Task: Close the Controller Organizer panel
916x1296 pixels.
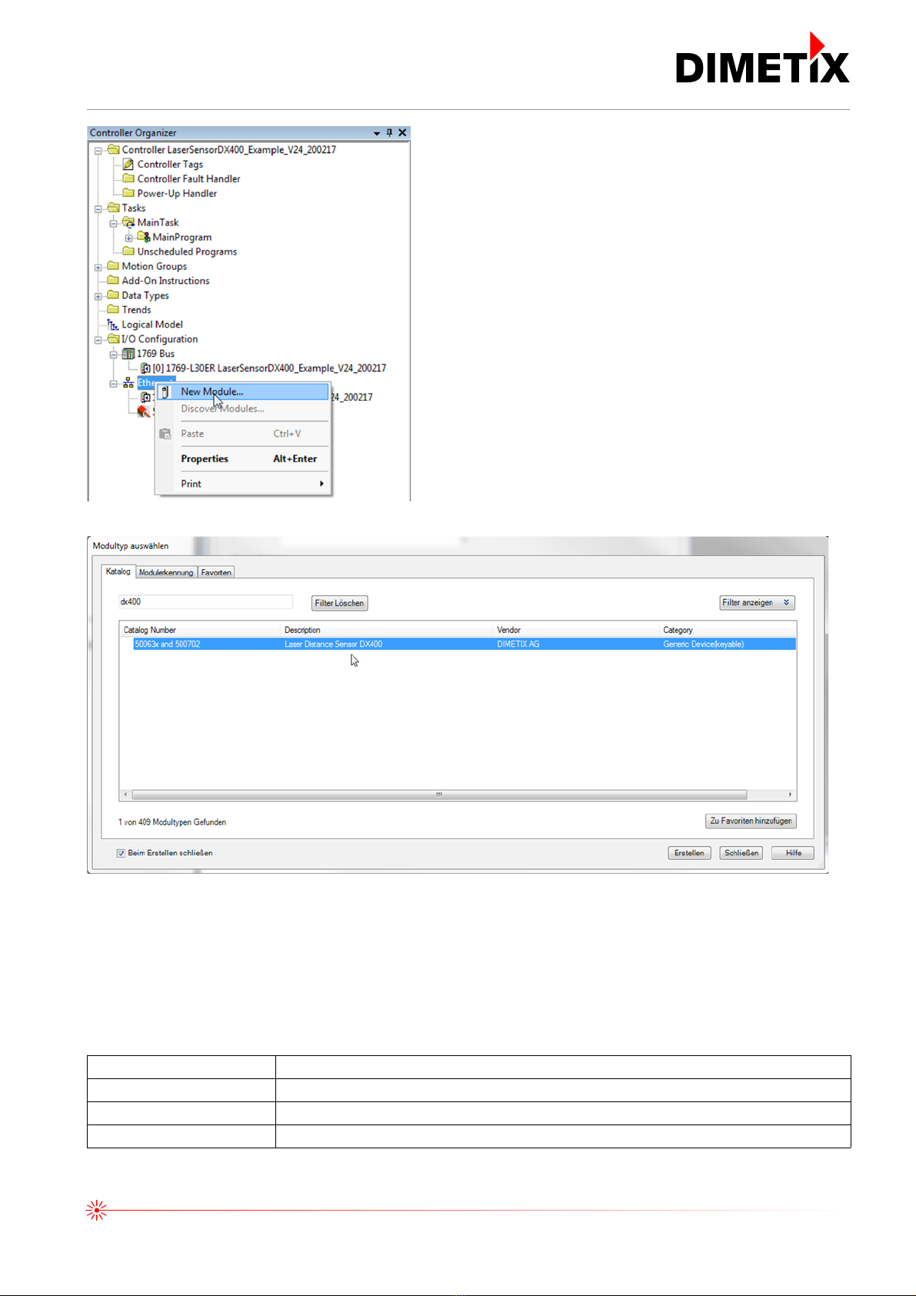Action: point(402,132)
